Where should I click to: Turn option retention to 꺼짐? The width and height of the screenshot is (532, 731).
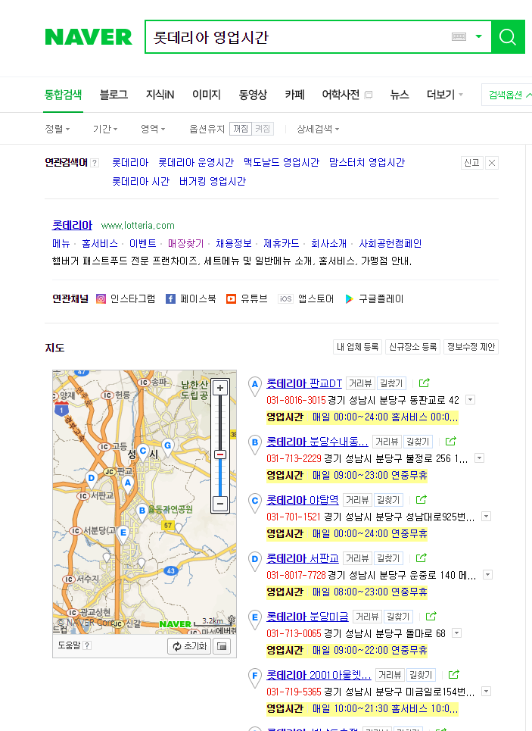[x=241, y=129]
